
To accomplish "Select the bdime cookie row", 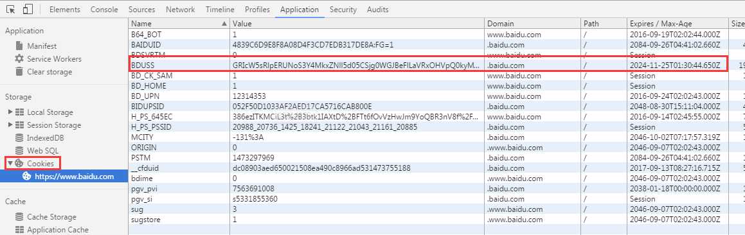I will click(436, 178).
